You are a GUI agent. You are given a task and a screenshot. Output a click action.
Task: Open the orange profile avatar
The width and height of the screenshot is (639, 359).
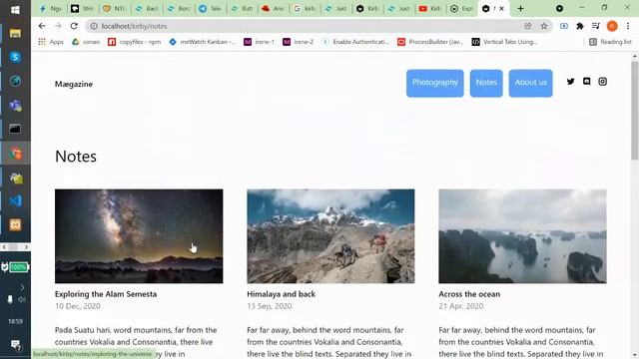pyautogui.click(x=612, y=26)
